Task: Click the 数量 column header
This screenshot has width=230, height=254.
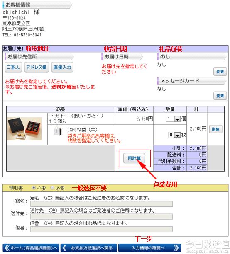Action: pyautogui.click(x=170, y=109)
